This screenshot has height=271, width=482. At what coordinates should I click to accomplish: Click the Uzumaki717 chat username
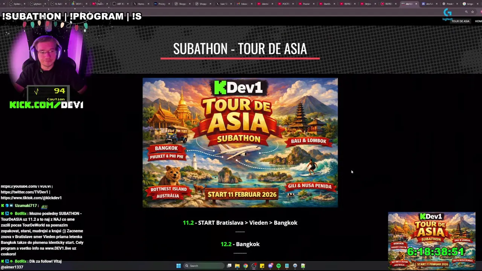(26, 206)
